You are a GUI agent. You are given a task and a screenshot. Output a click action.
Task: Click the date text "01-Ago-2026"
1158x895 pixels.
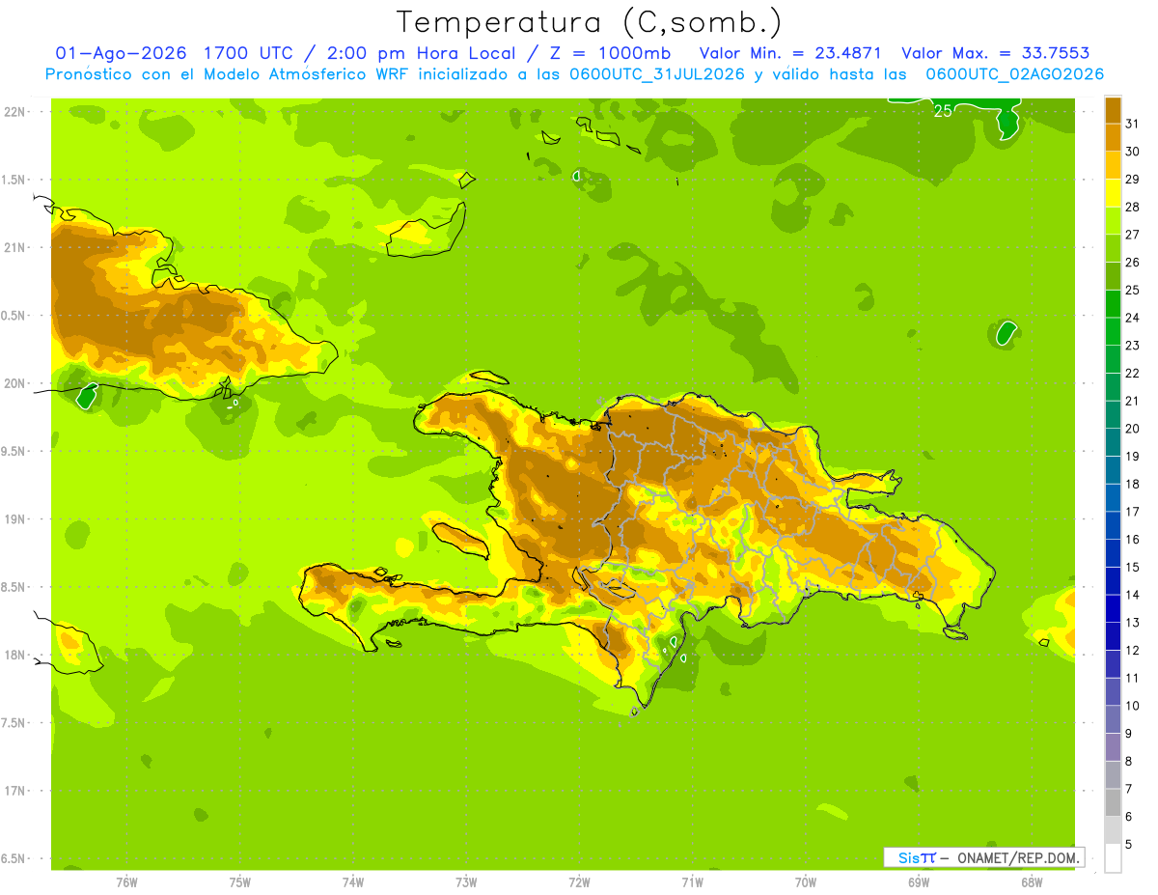pyautogui.click(x=122, y=53)
